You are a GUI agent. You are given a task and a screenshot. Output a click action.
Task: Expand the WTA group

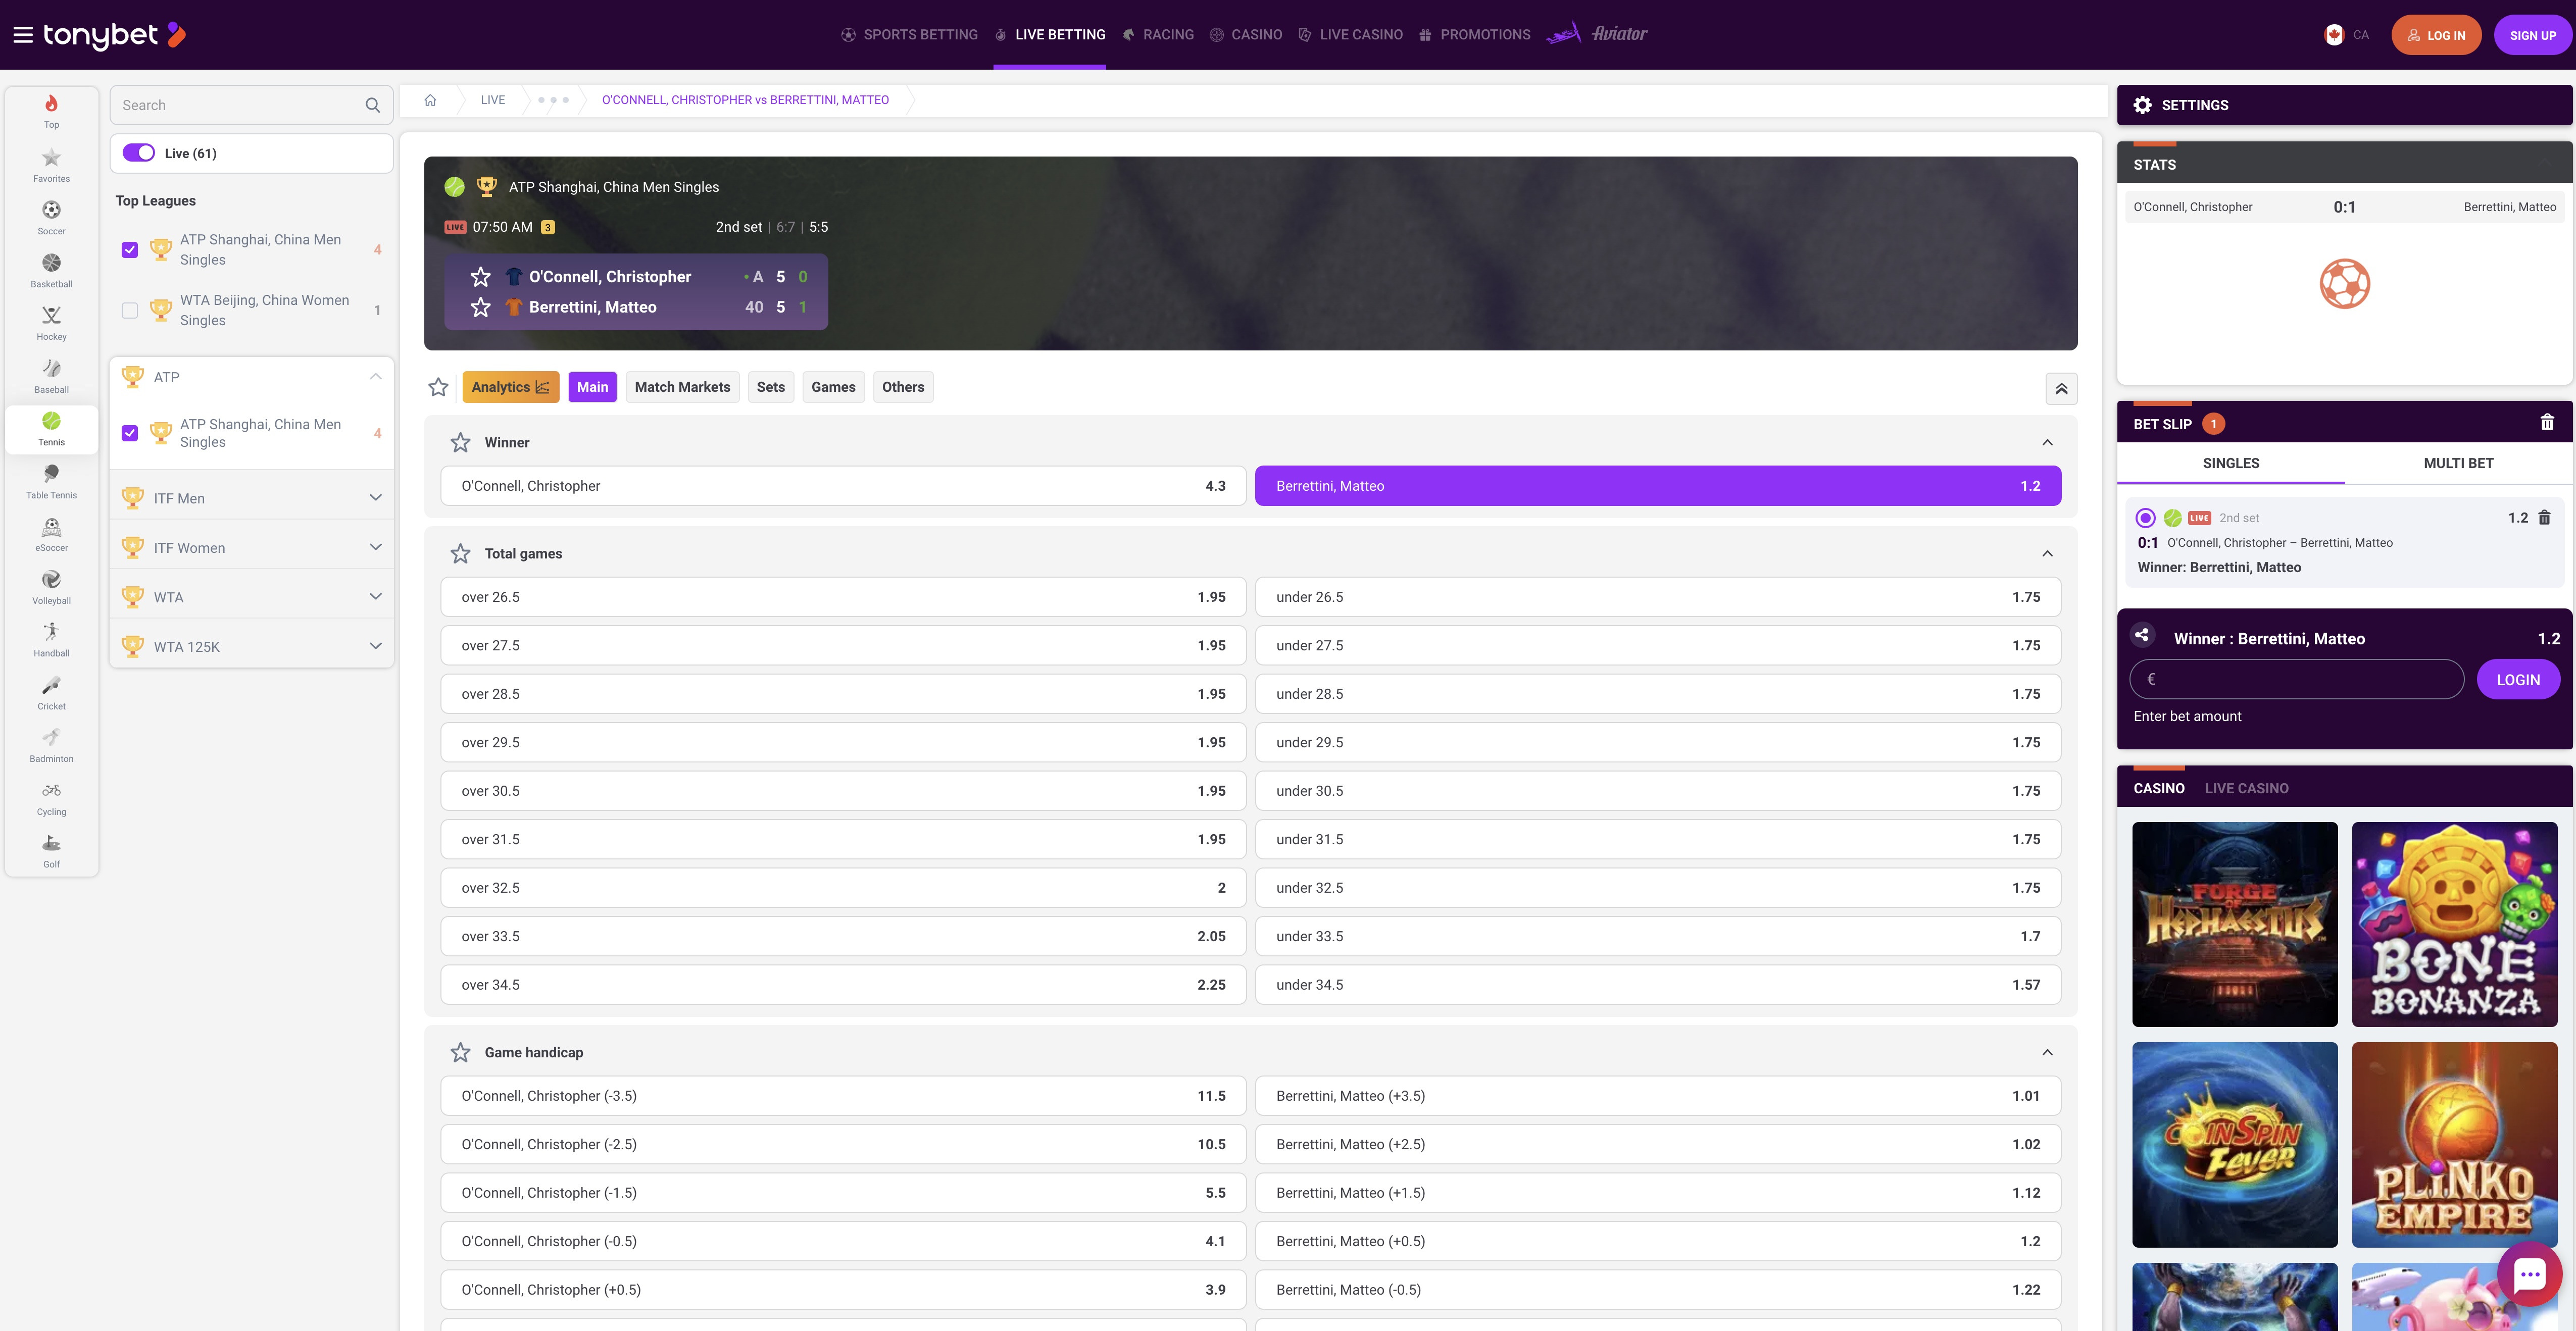375,597
